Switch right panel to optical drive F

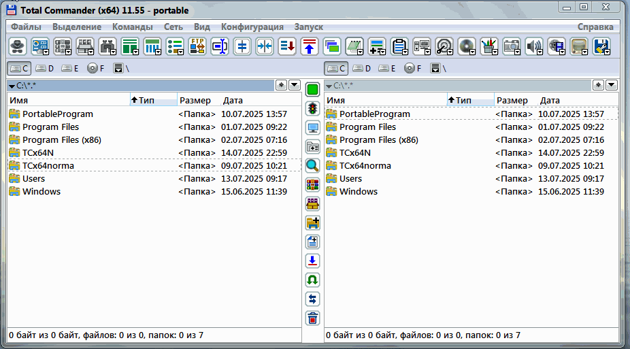coord(413,68)
